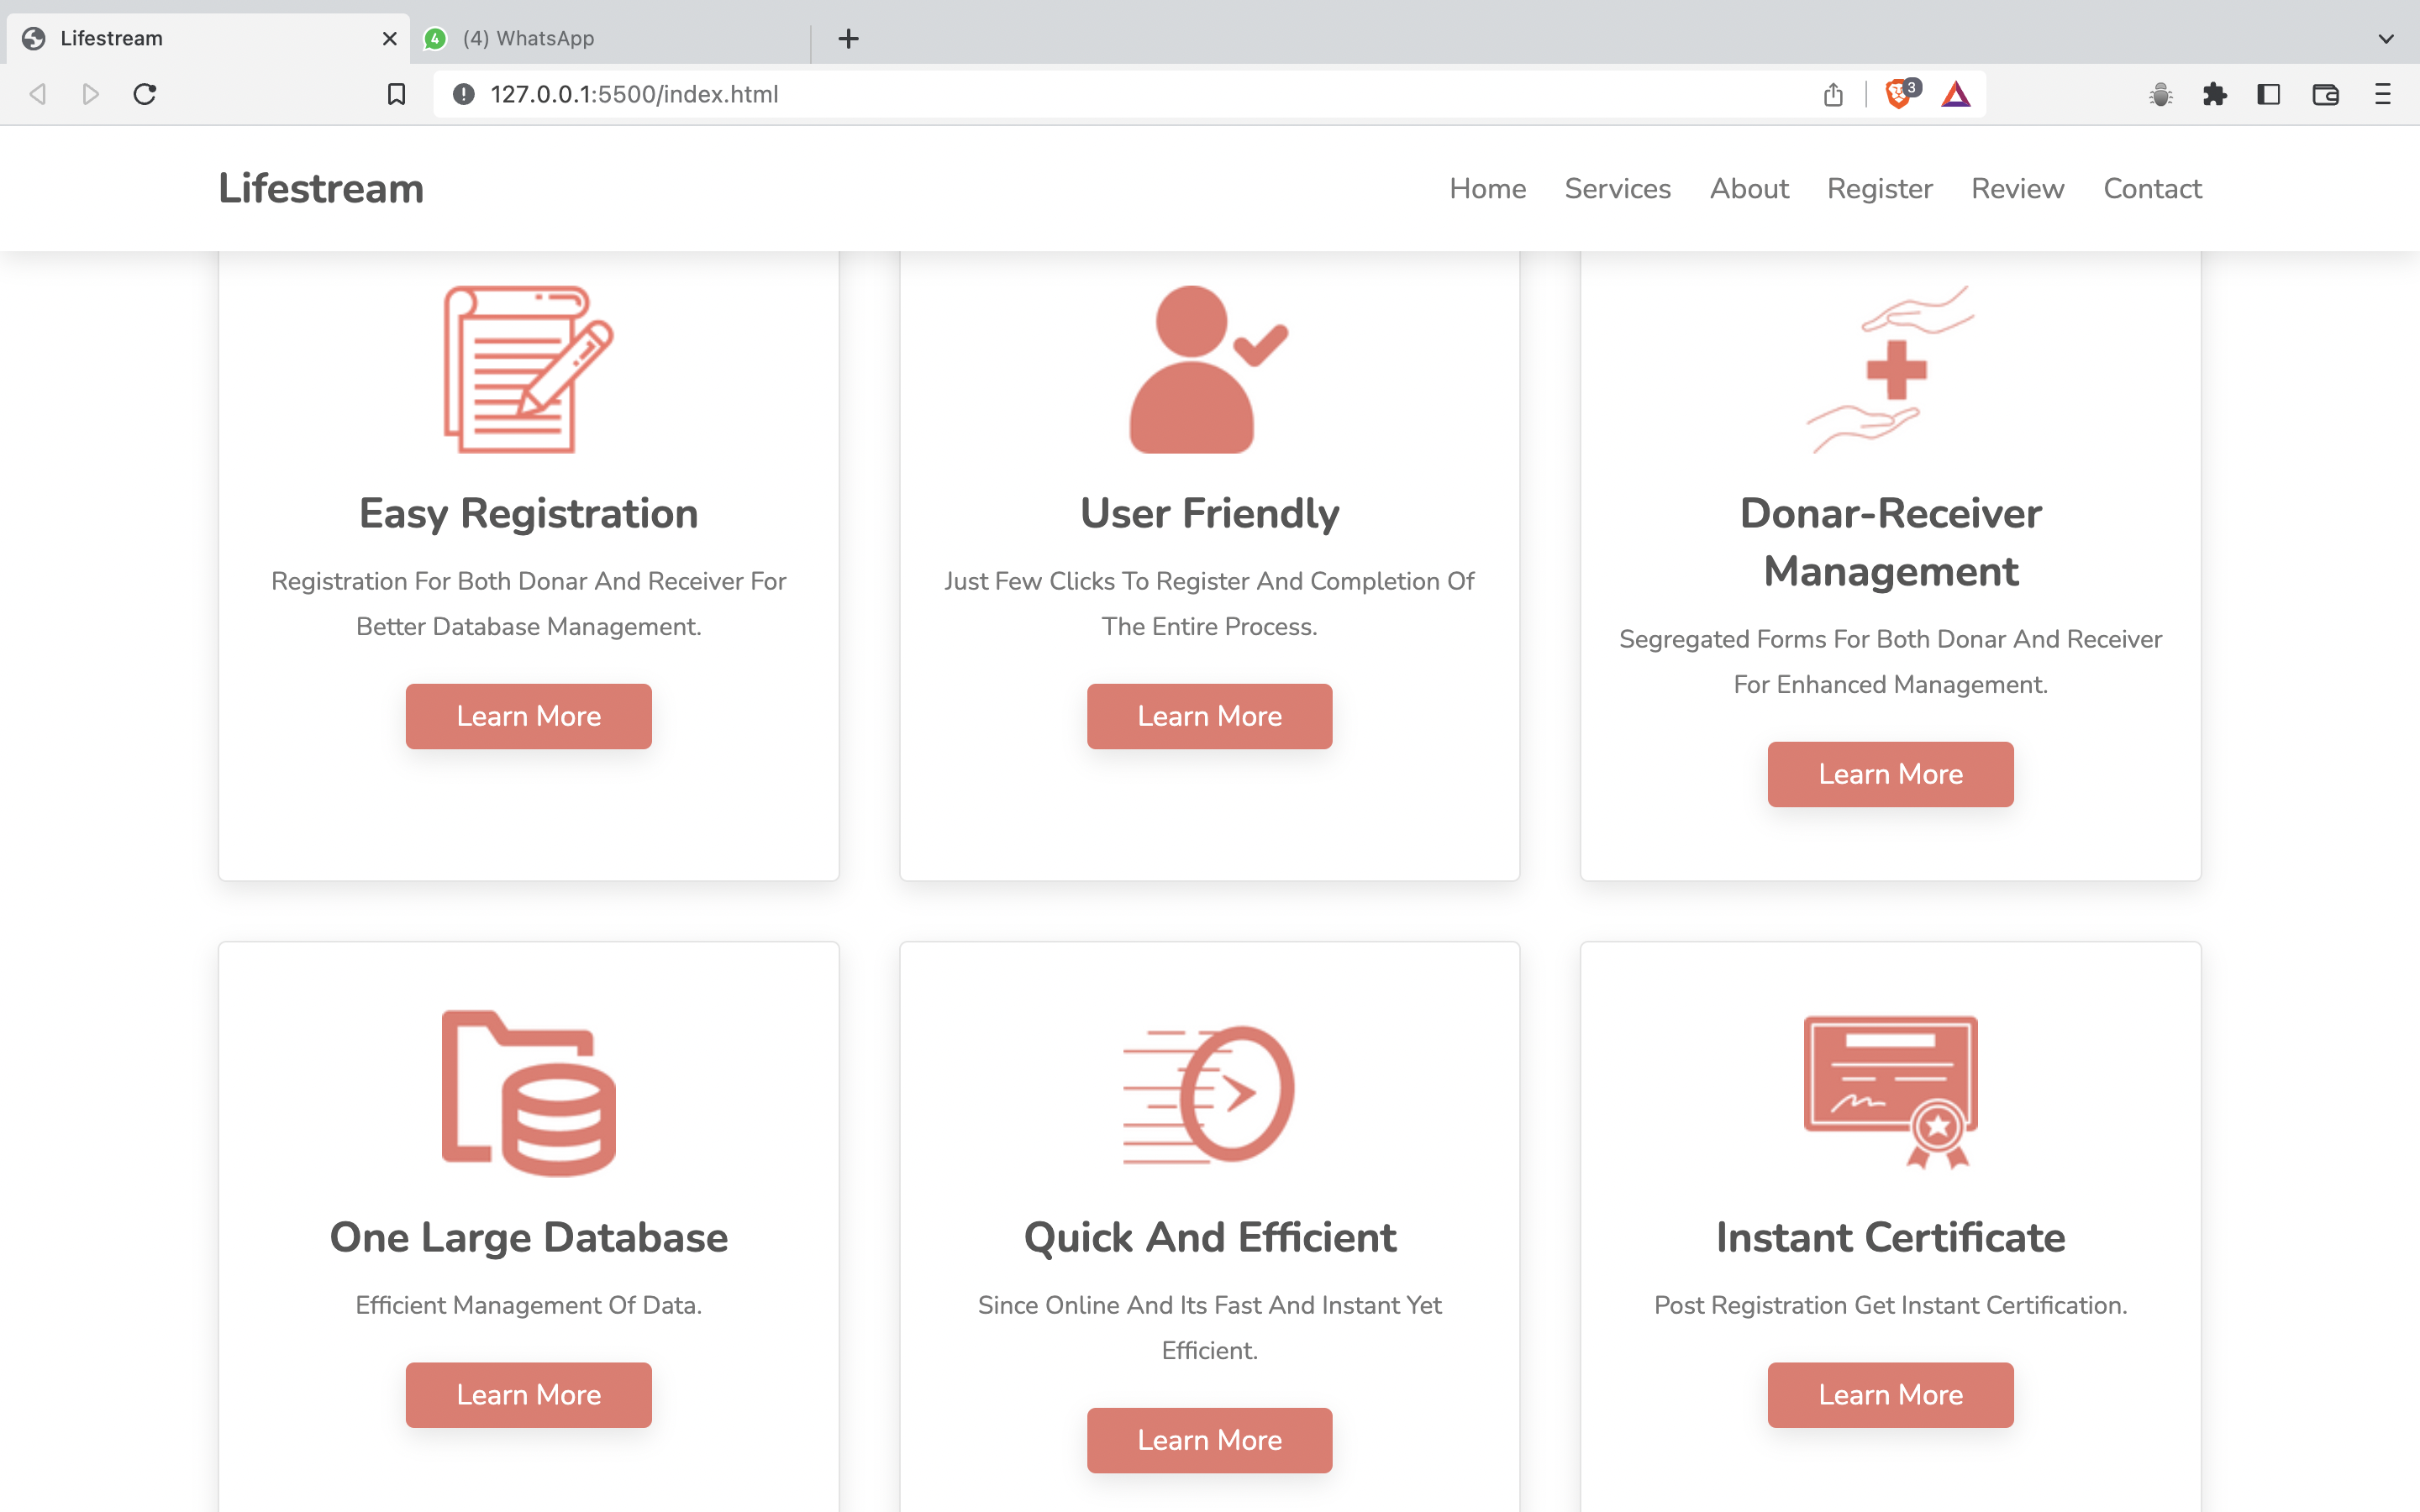Open the Services navigation link

tap(1617, 188)
